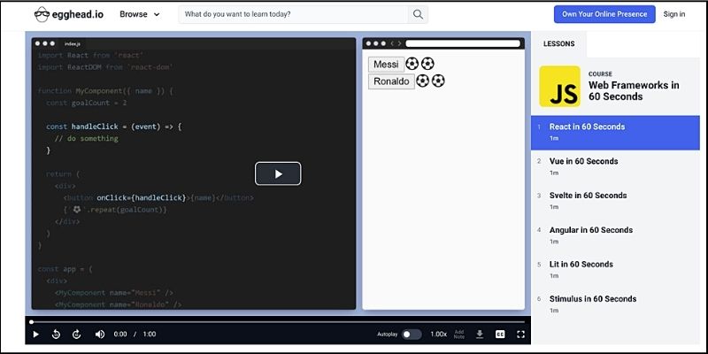Viewport: 708px width, 354px height.
Task: Skip forward with the forward icon
Action: click(x=77, y=335)
